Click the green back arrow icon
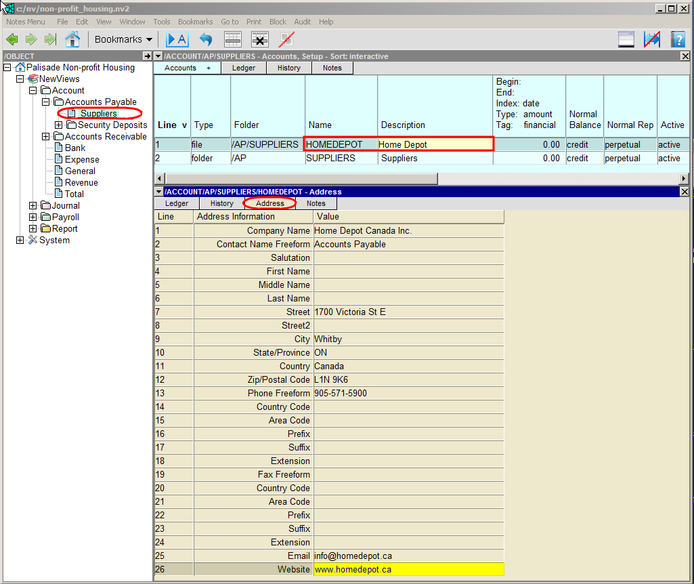694x584 pixels. pyautogui.click(x=12, y=39)
